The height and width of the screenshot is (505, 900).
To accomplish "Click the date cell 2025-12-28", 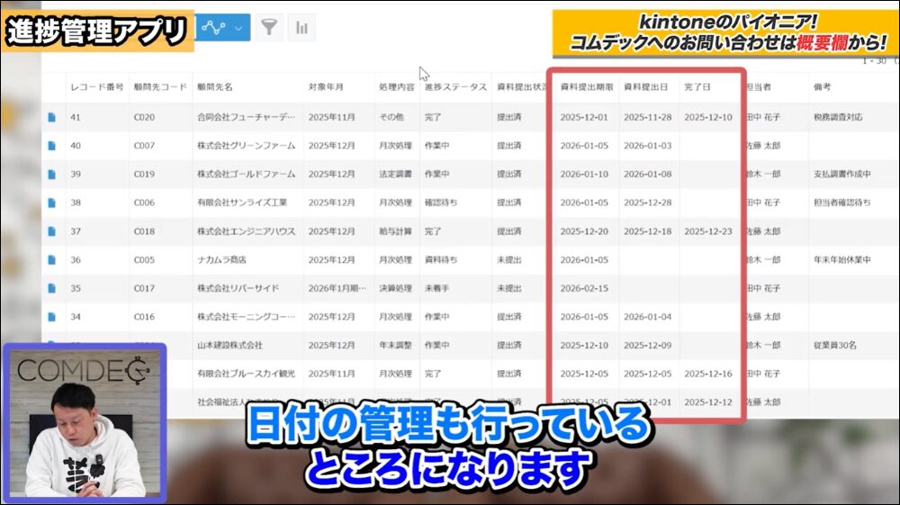I will pyautogui.click(x=647, y=203).
